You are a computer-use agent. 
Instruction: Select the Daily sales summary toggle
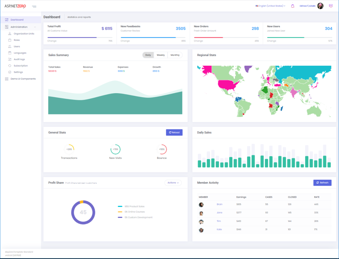(148, 55)
